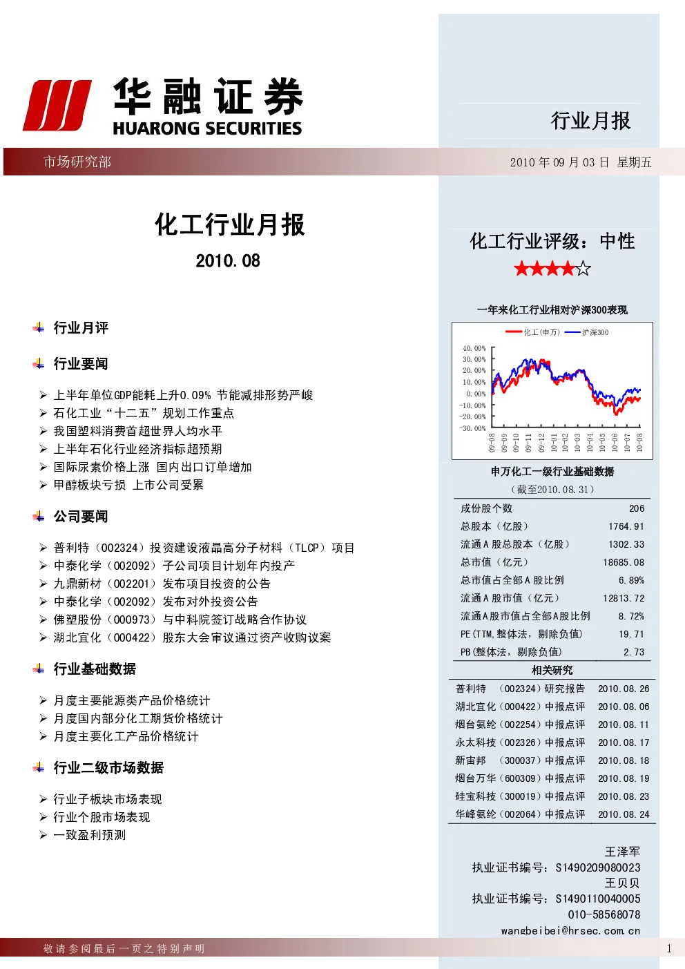685x969 pixels.
Task: Click 永太科技（002326）中报点评 row
Action: pos(552,742)
